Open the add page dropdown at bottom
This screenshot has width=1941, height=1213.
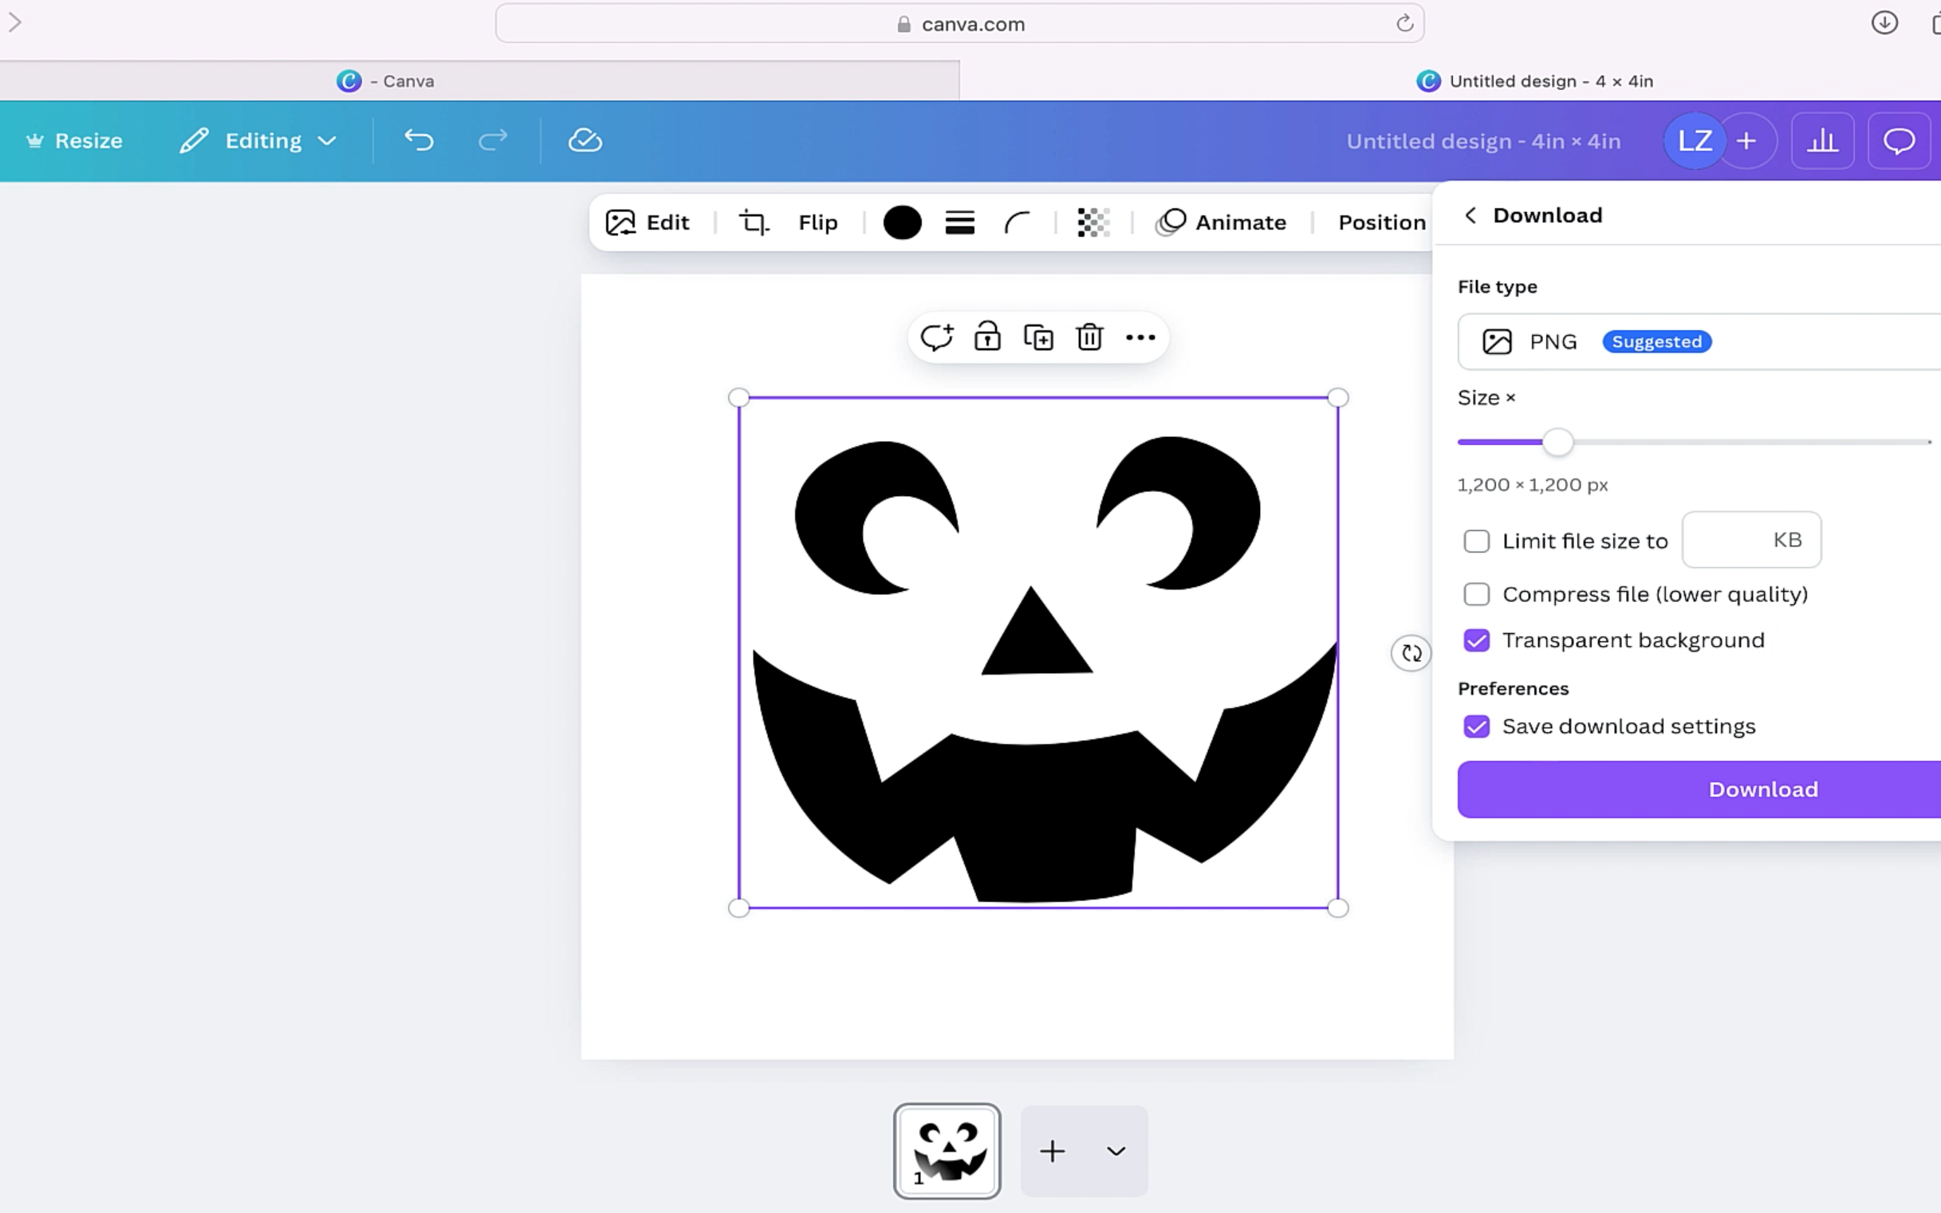pos(1114,1151)
